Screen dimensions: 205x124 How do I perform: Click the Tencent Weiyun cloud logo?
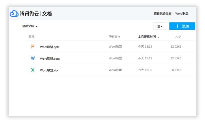coord(14,14)
